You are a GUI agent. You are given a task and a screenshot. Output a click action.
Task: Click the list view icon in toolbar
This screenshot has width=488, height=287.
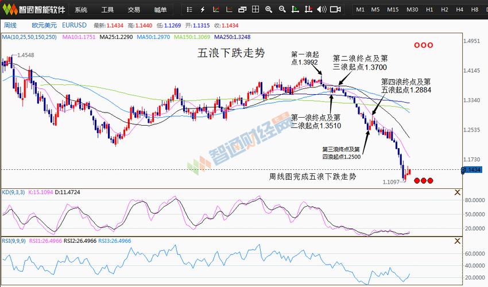coord(190,10)
